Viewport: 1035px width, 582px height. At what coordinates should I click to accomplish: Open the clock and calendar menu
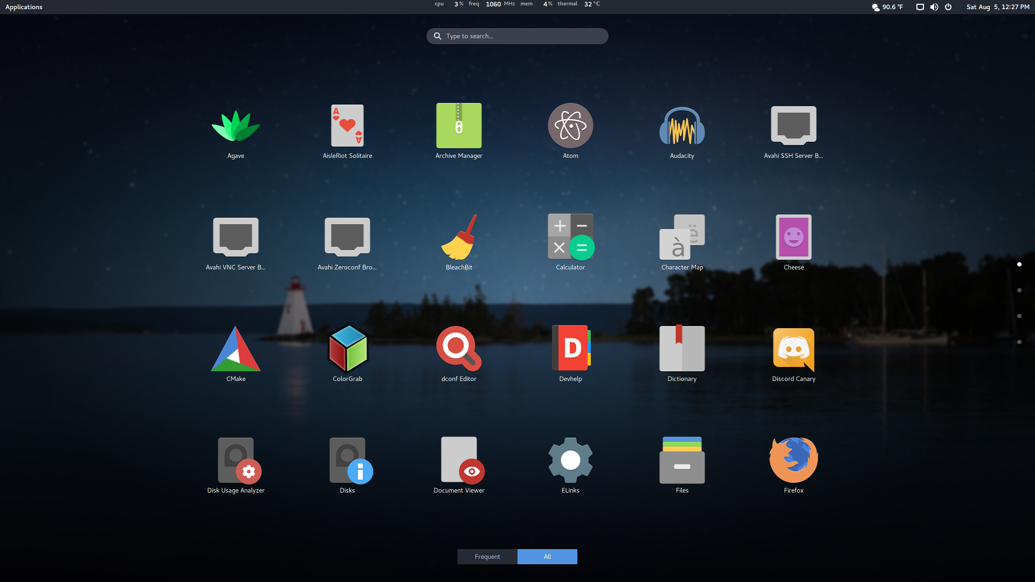[997, 7]
